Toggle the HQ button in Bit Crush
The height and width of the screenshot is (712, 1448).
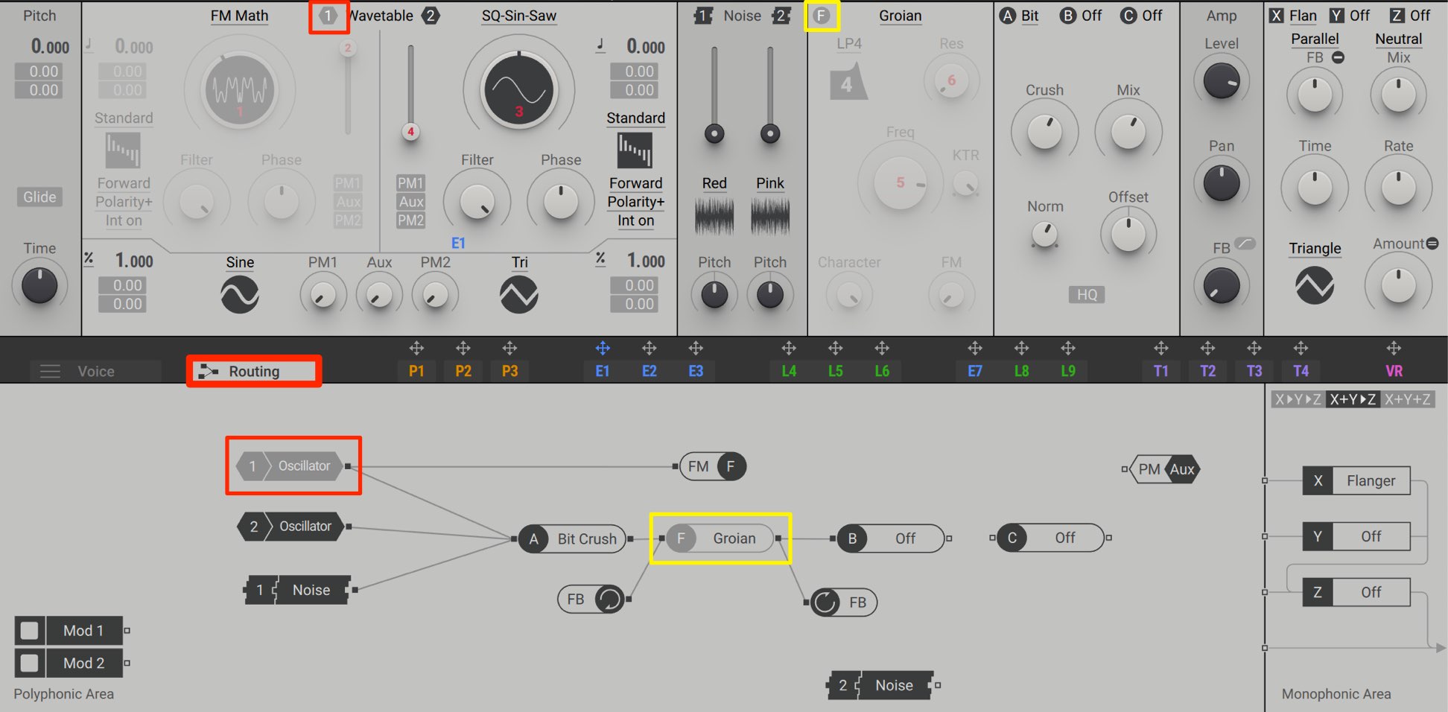coord(1087,294)
